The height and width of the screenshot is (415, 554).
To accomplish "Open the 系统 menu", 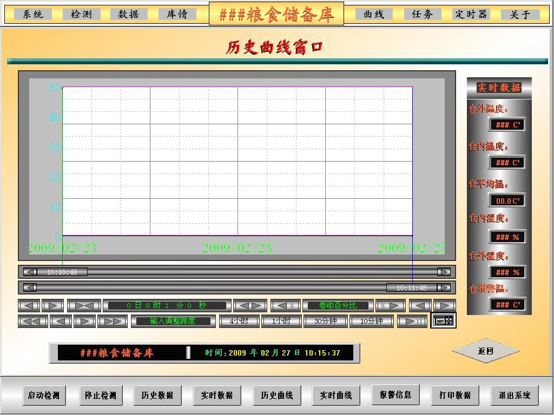I will (33, 15).
